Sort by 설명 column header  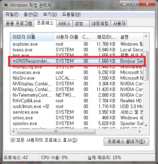130,37
